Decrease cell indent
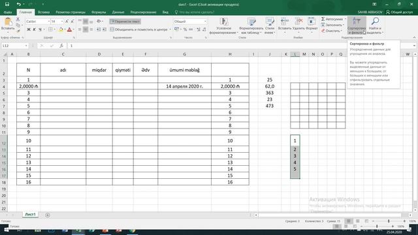Screen dimensions: 418x235 99,29
